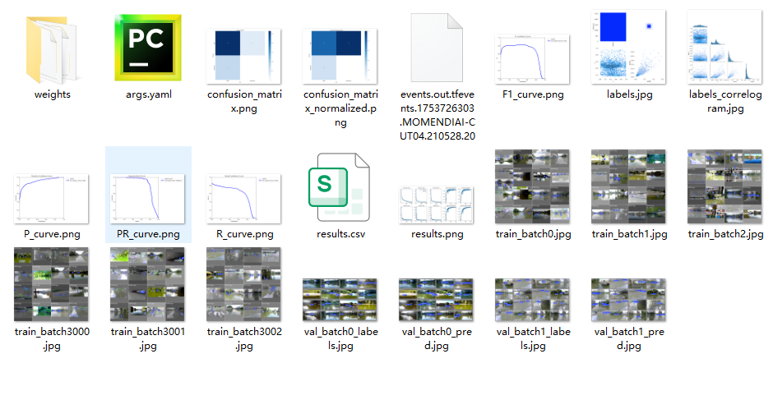The height and width of the screenshot is (409, 773).
Task: Select the train_batch3001.jpg thumbnail
Action: pyautogui.click(x=147, y=284)
